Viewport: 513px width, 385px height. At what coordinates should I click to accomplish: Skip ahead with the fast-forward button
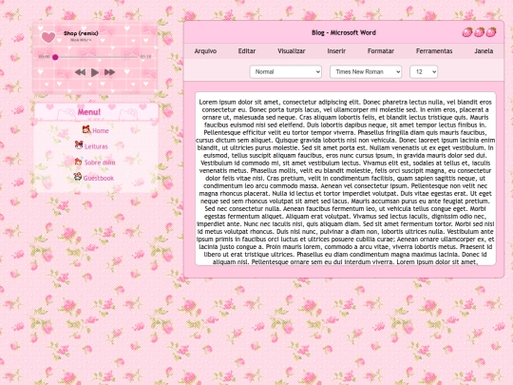pyautogui.click(x=109, y=72)
